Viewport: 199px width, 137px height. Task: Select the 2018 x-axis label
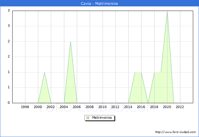point(154,107)
